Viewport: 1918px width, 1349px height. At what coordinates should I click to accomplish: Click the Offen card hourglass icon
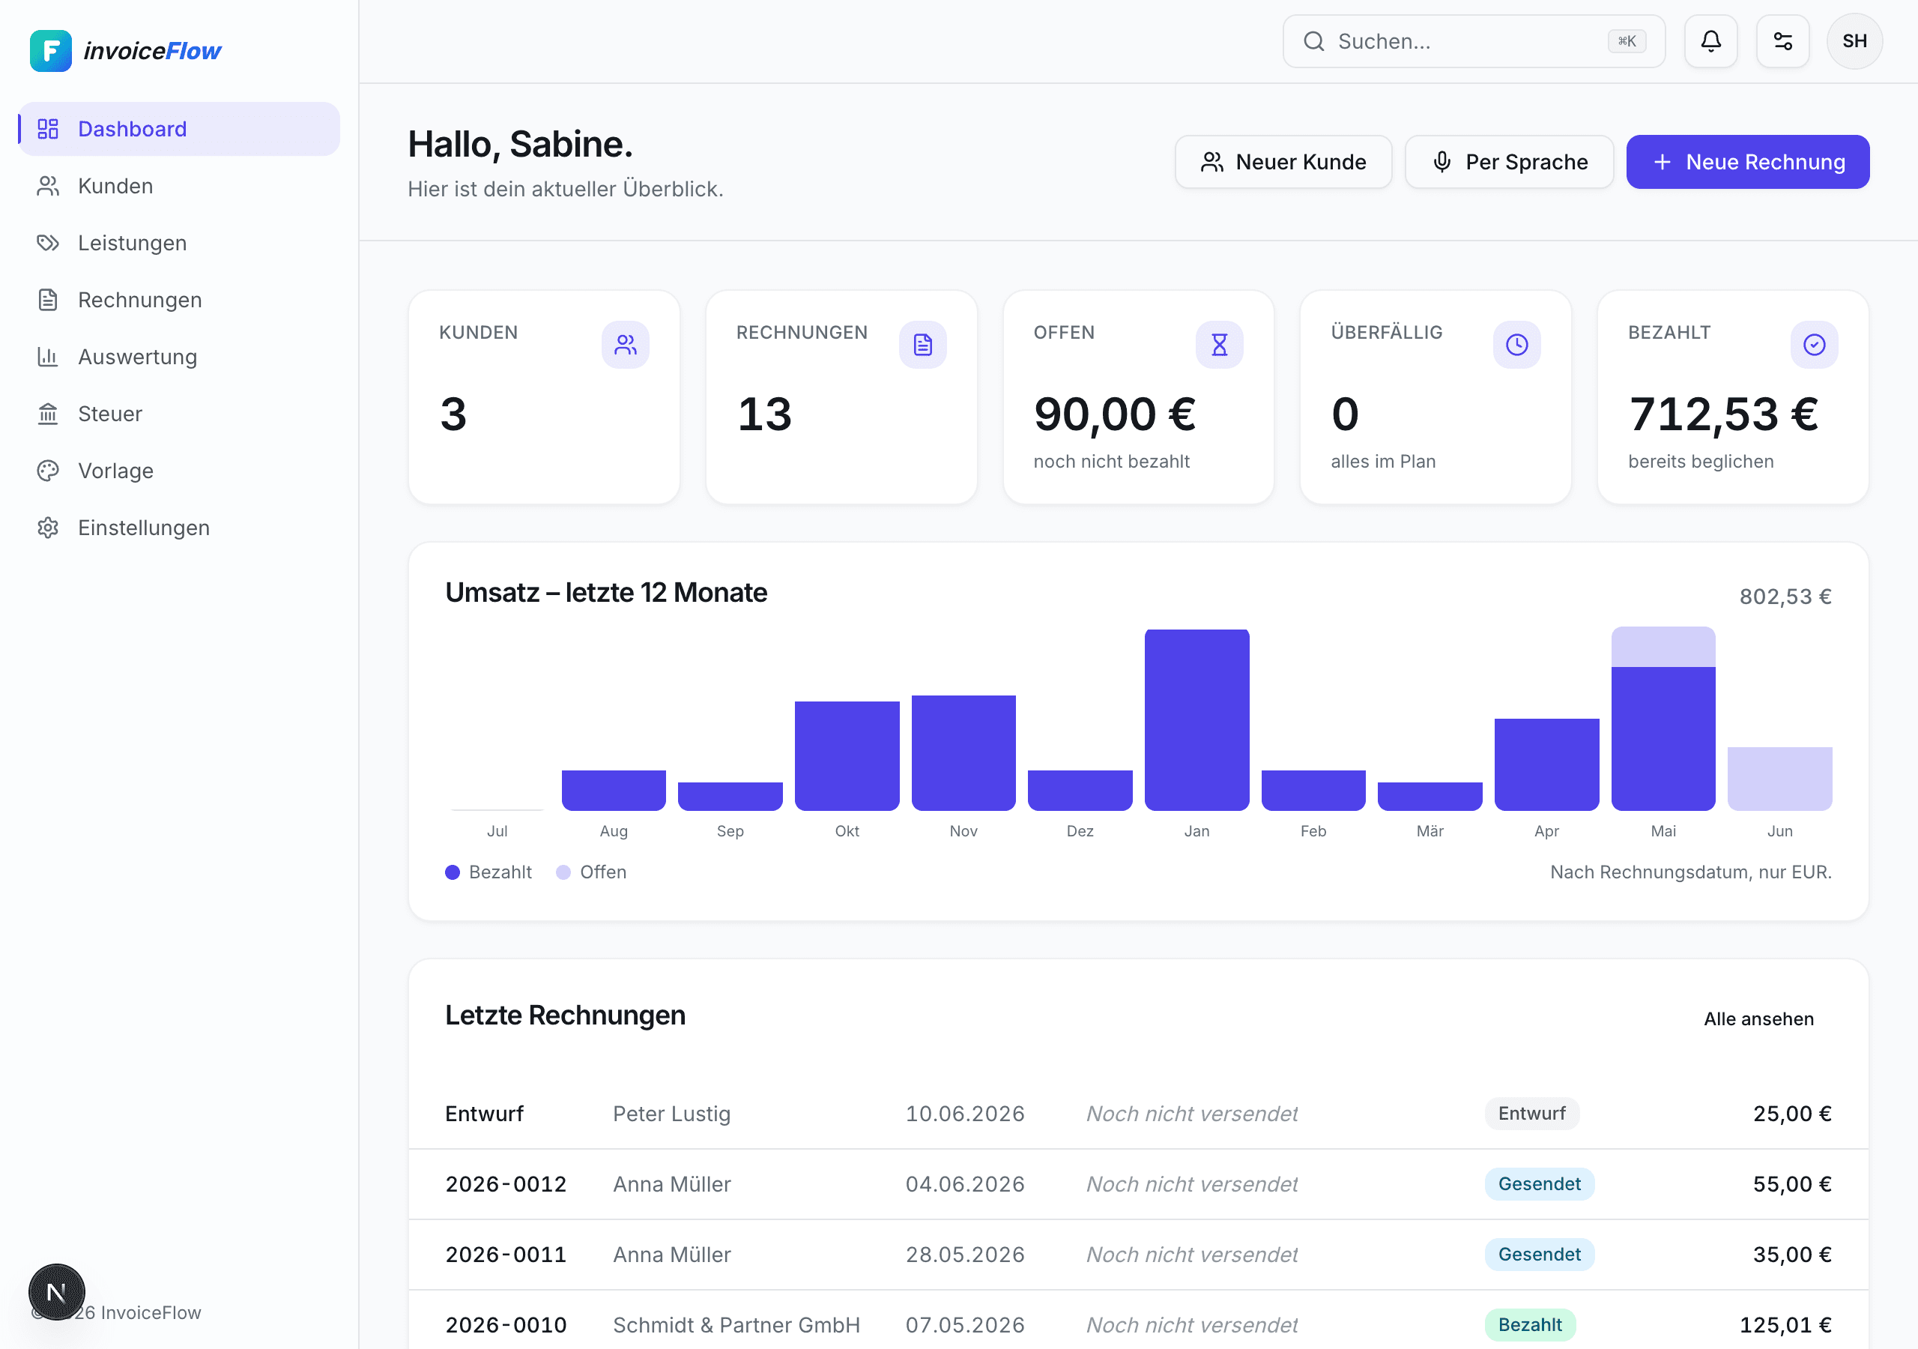1219,344
